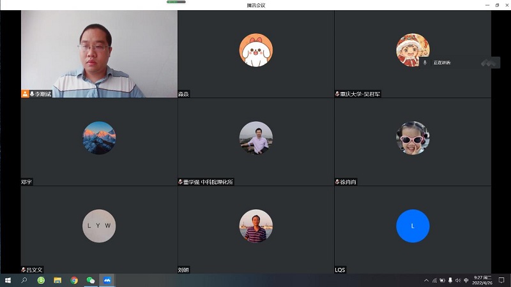Image resolution: width=511 pixels, height=287 pixels.
Task: Click the name label LQS
Action: [x=340, y=270]
